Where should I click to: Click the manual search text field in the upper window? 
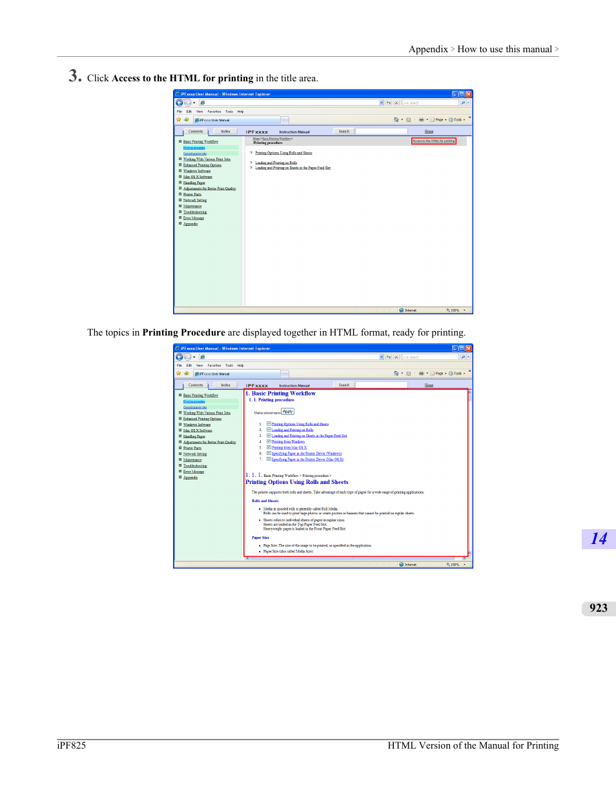pos(382,131)
